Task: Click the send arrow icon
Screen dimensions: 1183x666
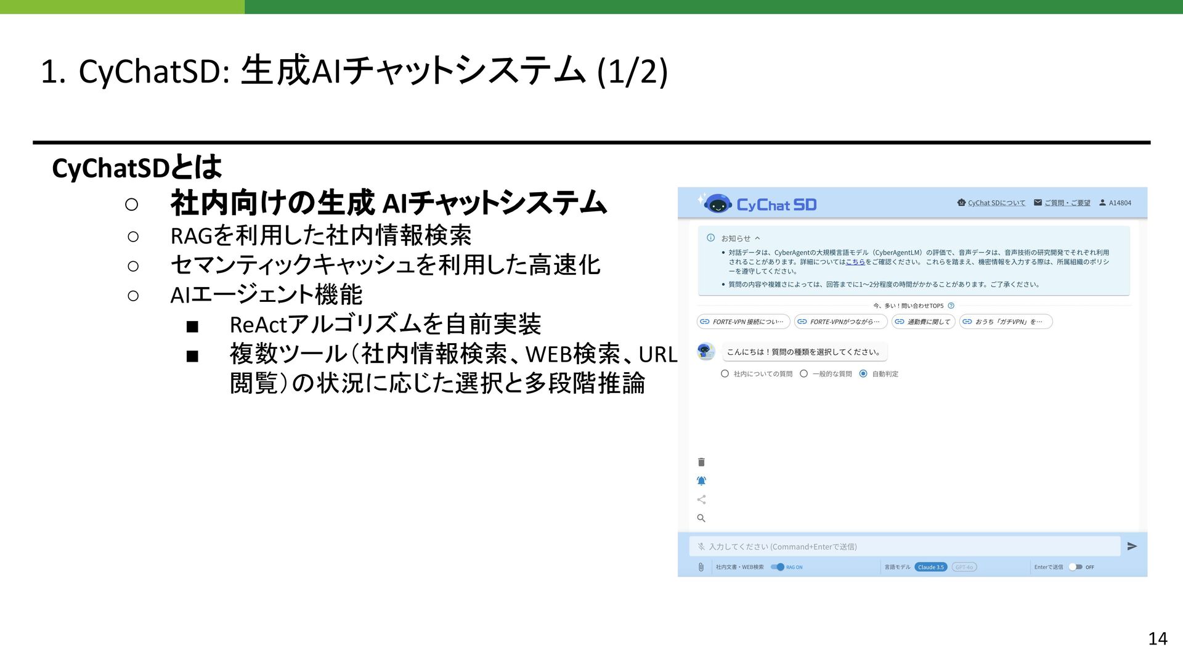Action: pyautogui.click(x=1132, y=546)
